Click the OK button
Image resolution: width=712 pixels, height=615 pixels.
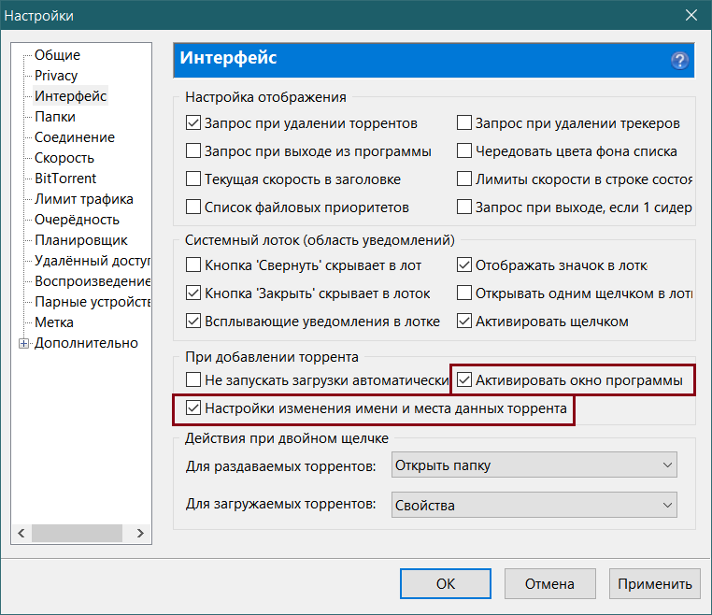(446, 583)
